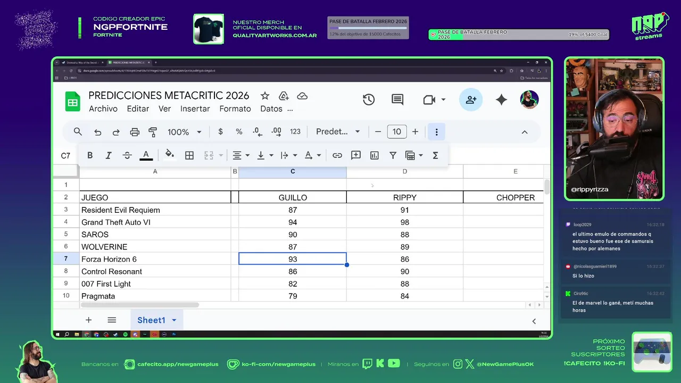
Task: Select column C header
Action: [x=293, y=171]
